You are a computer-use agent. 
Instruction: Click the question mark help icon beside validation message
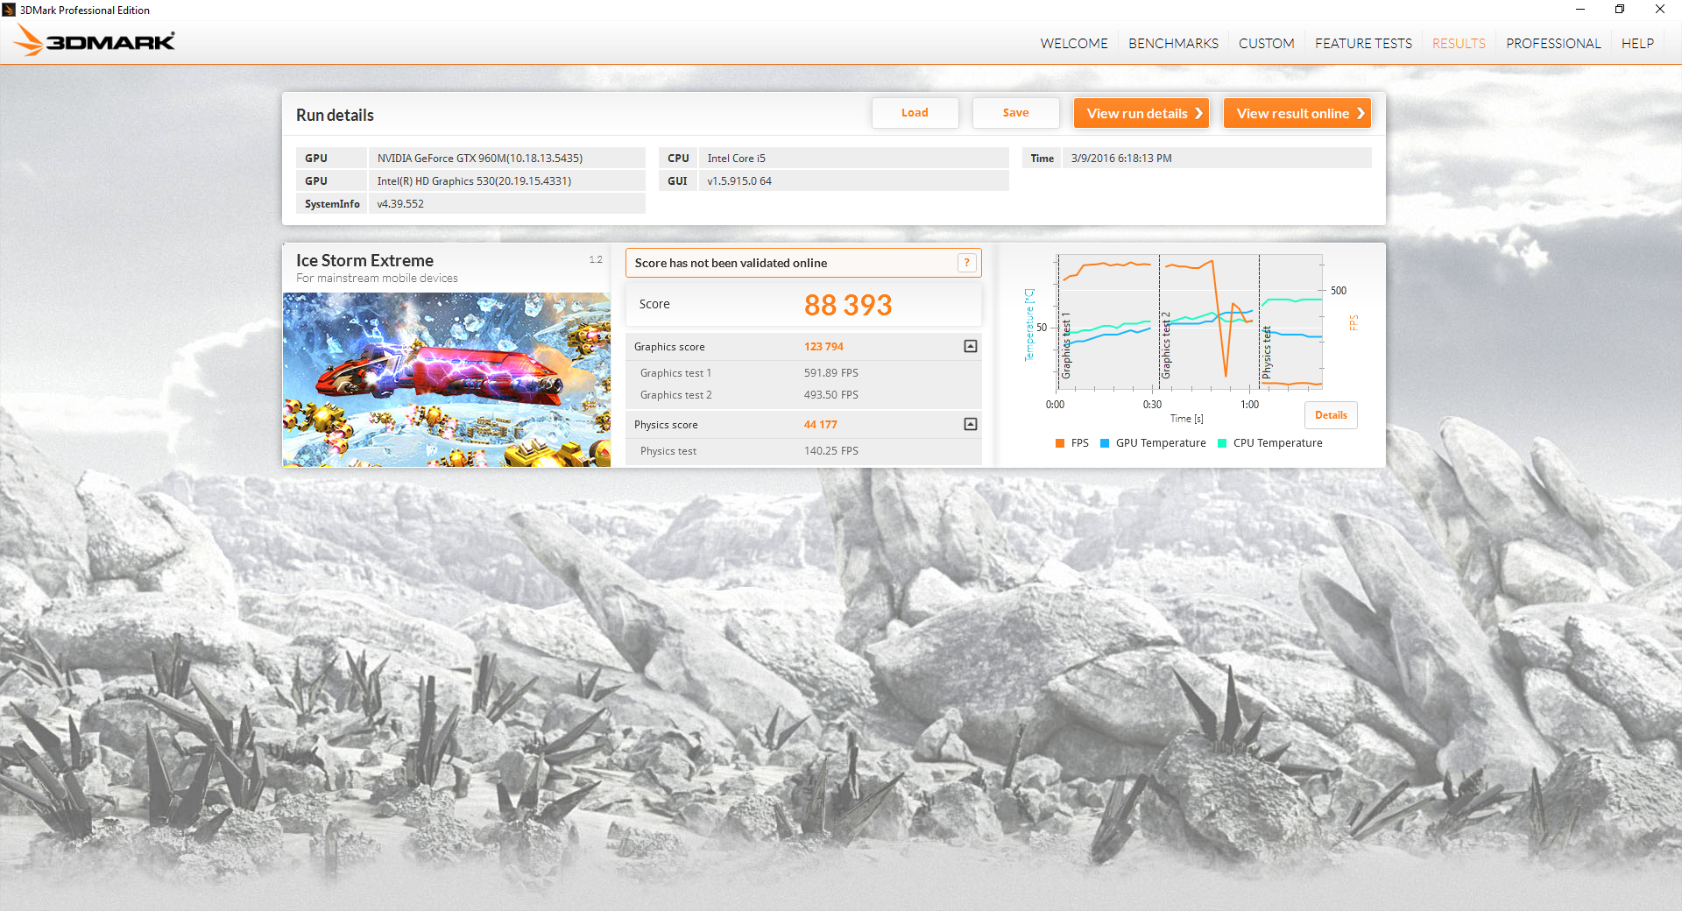966,263
